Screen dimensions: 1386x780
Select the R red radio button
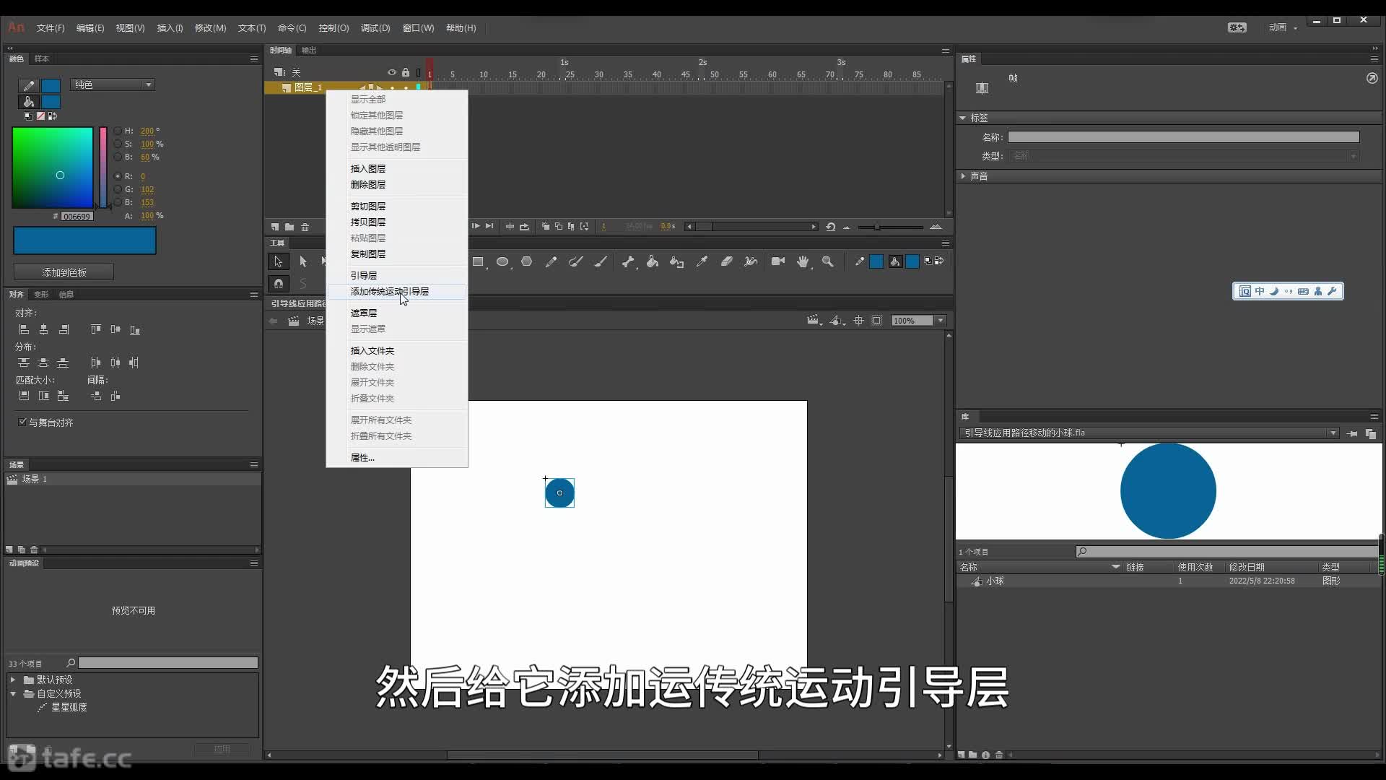pyautogui.click(x=118, y=176)
